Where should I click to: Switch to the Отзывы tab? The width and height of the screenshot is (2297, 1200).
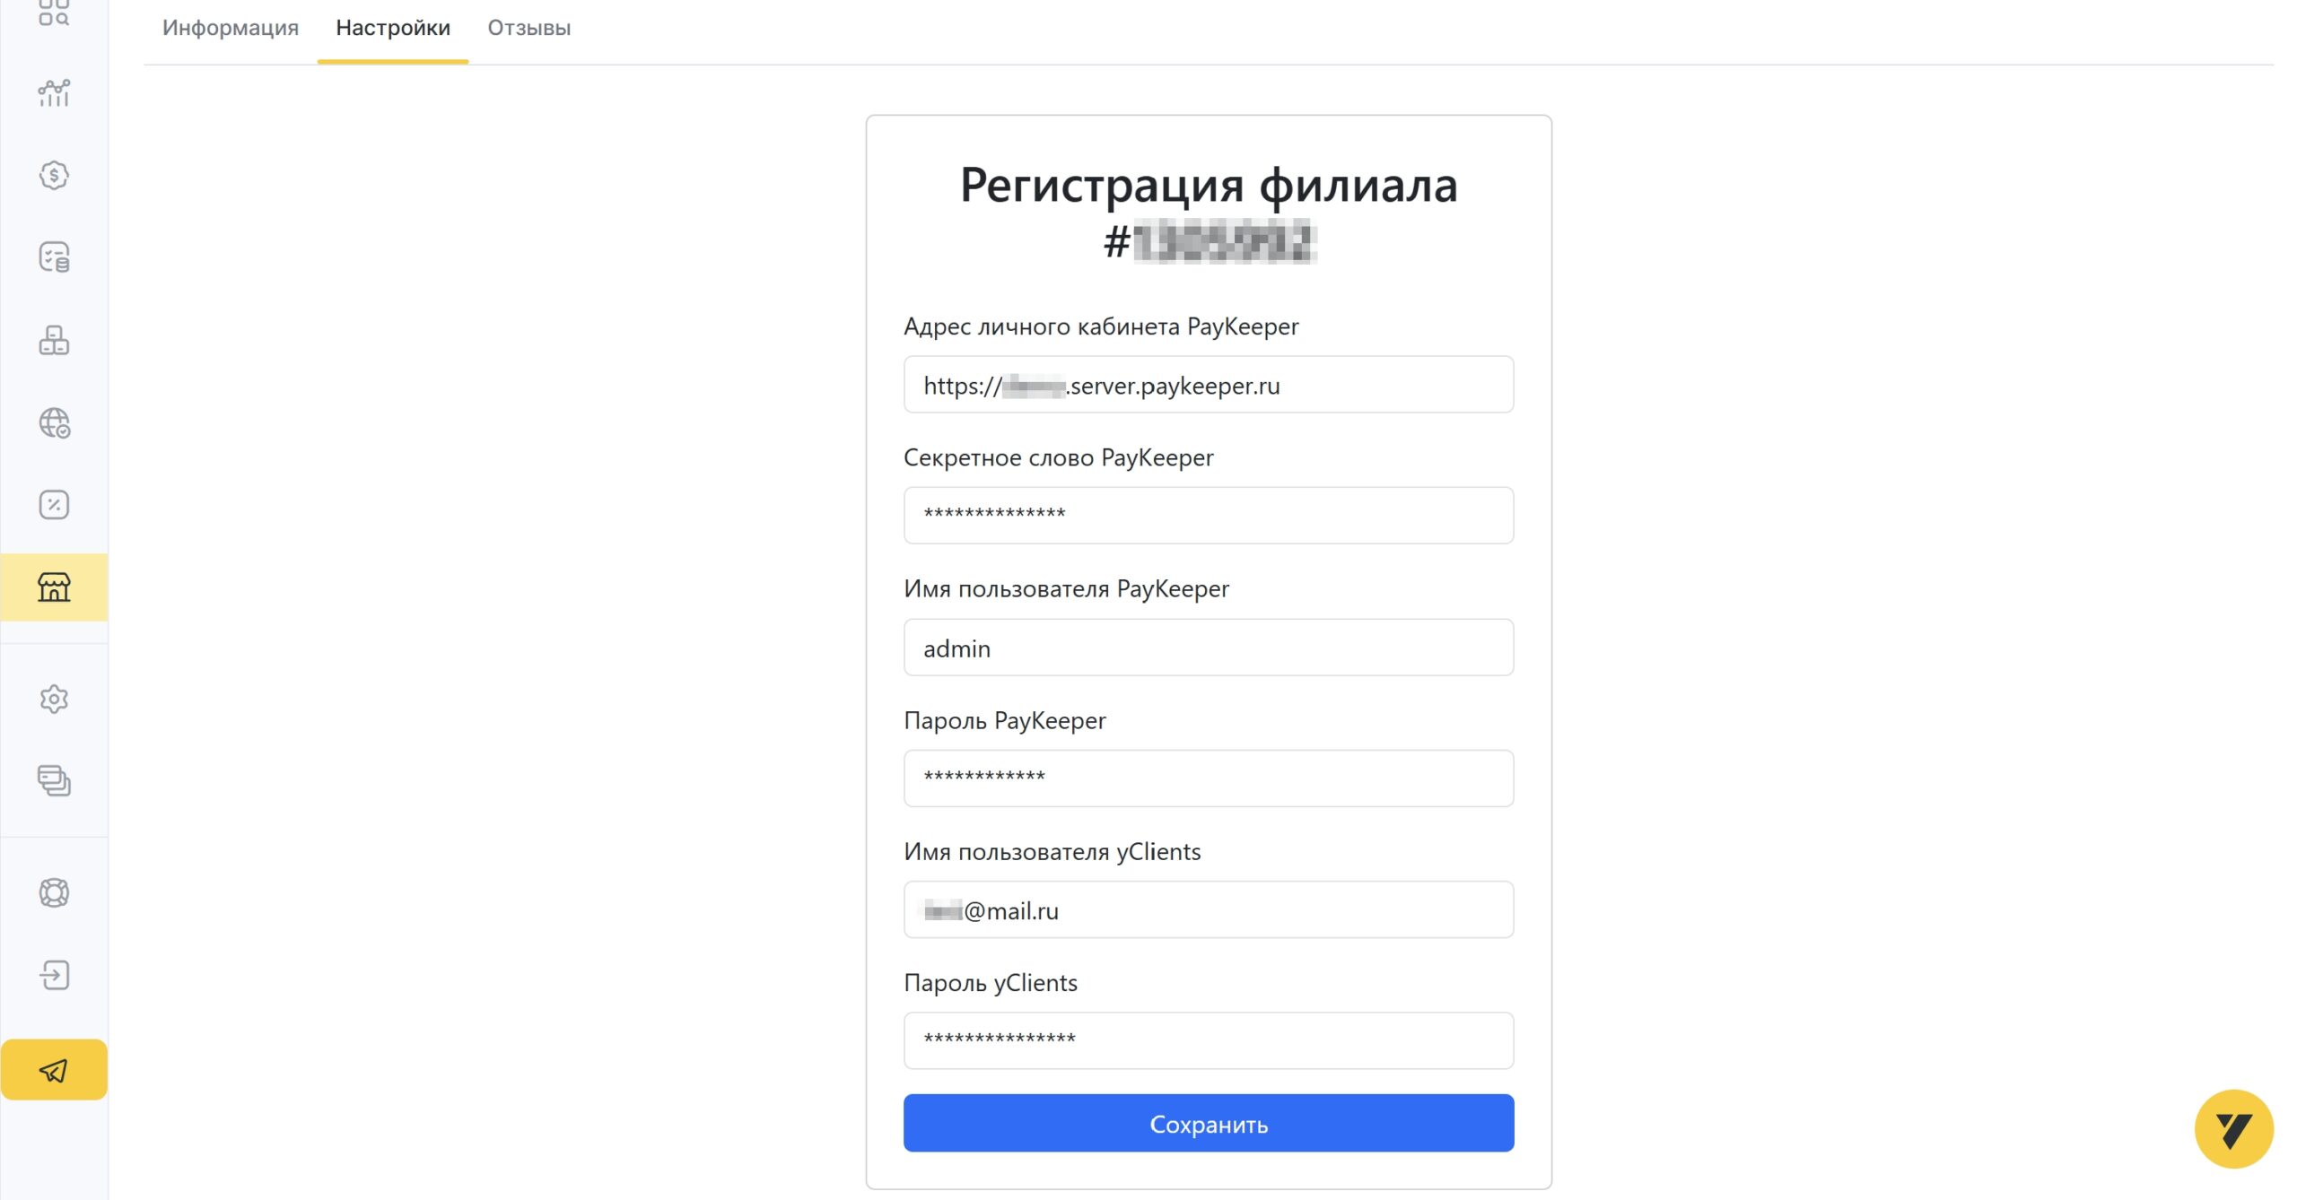pyautogui.click(x=529, y=28)
